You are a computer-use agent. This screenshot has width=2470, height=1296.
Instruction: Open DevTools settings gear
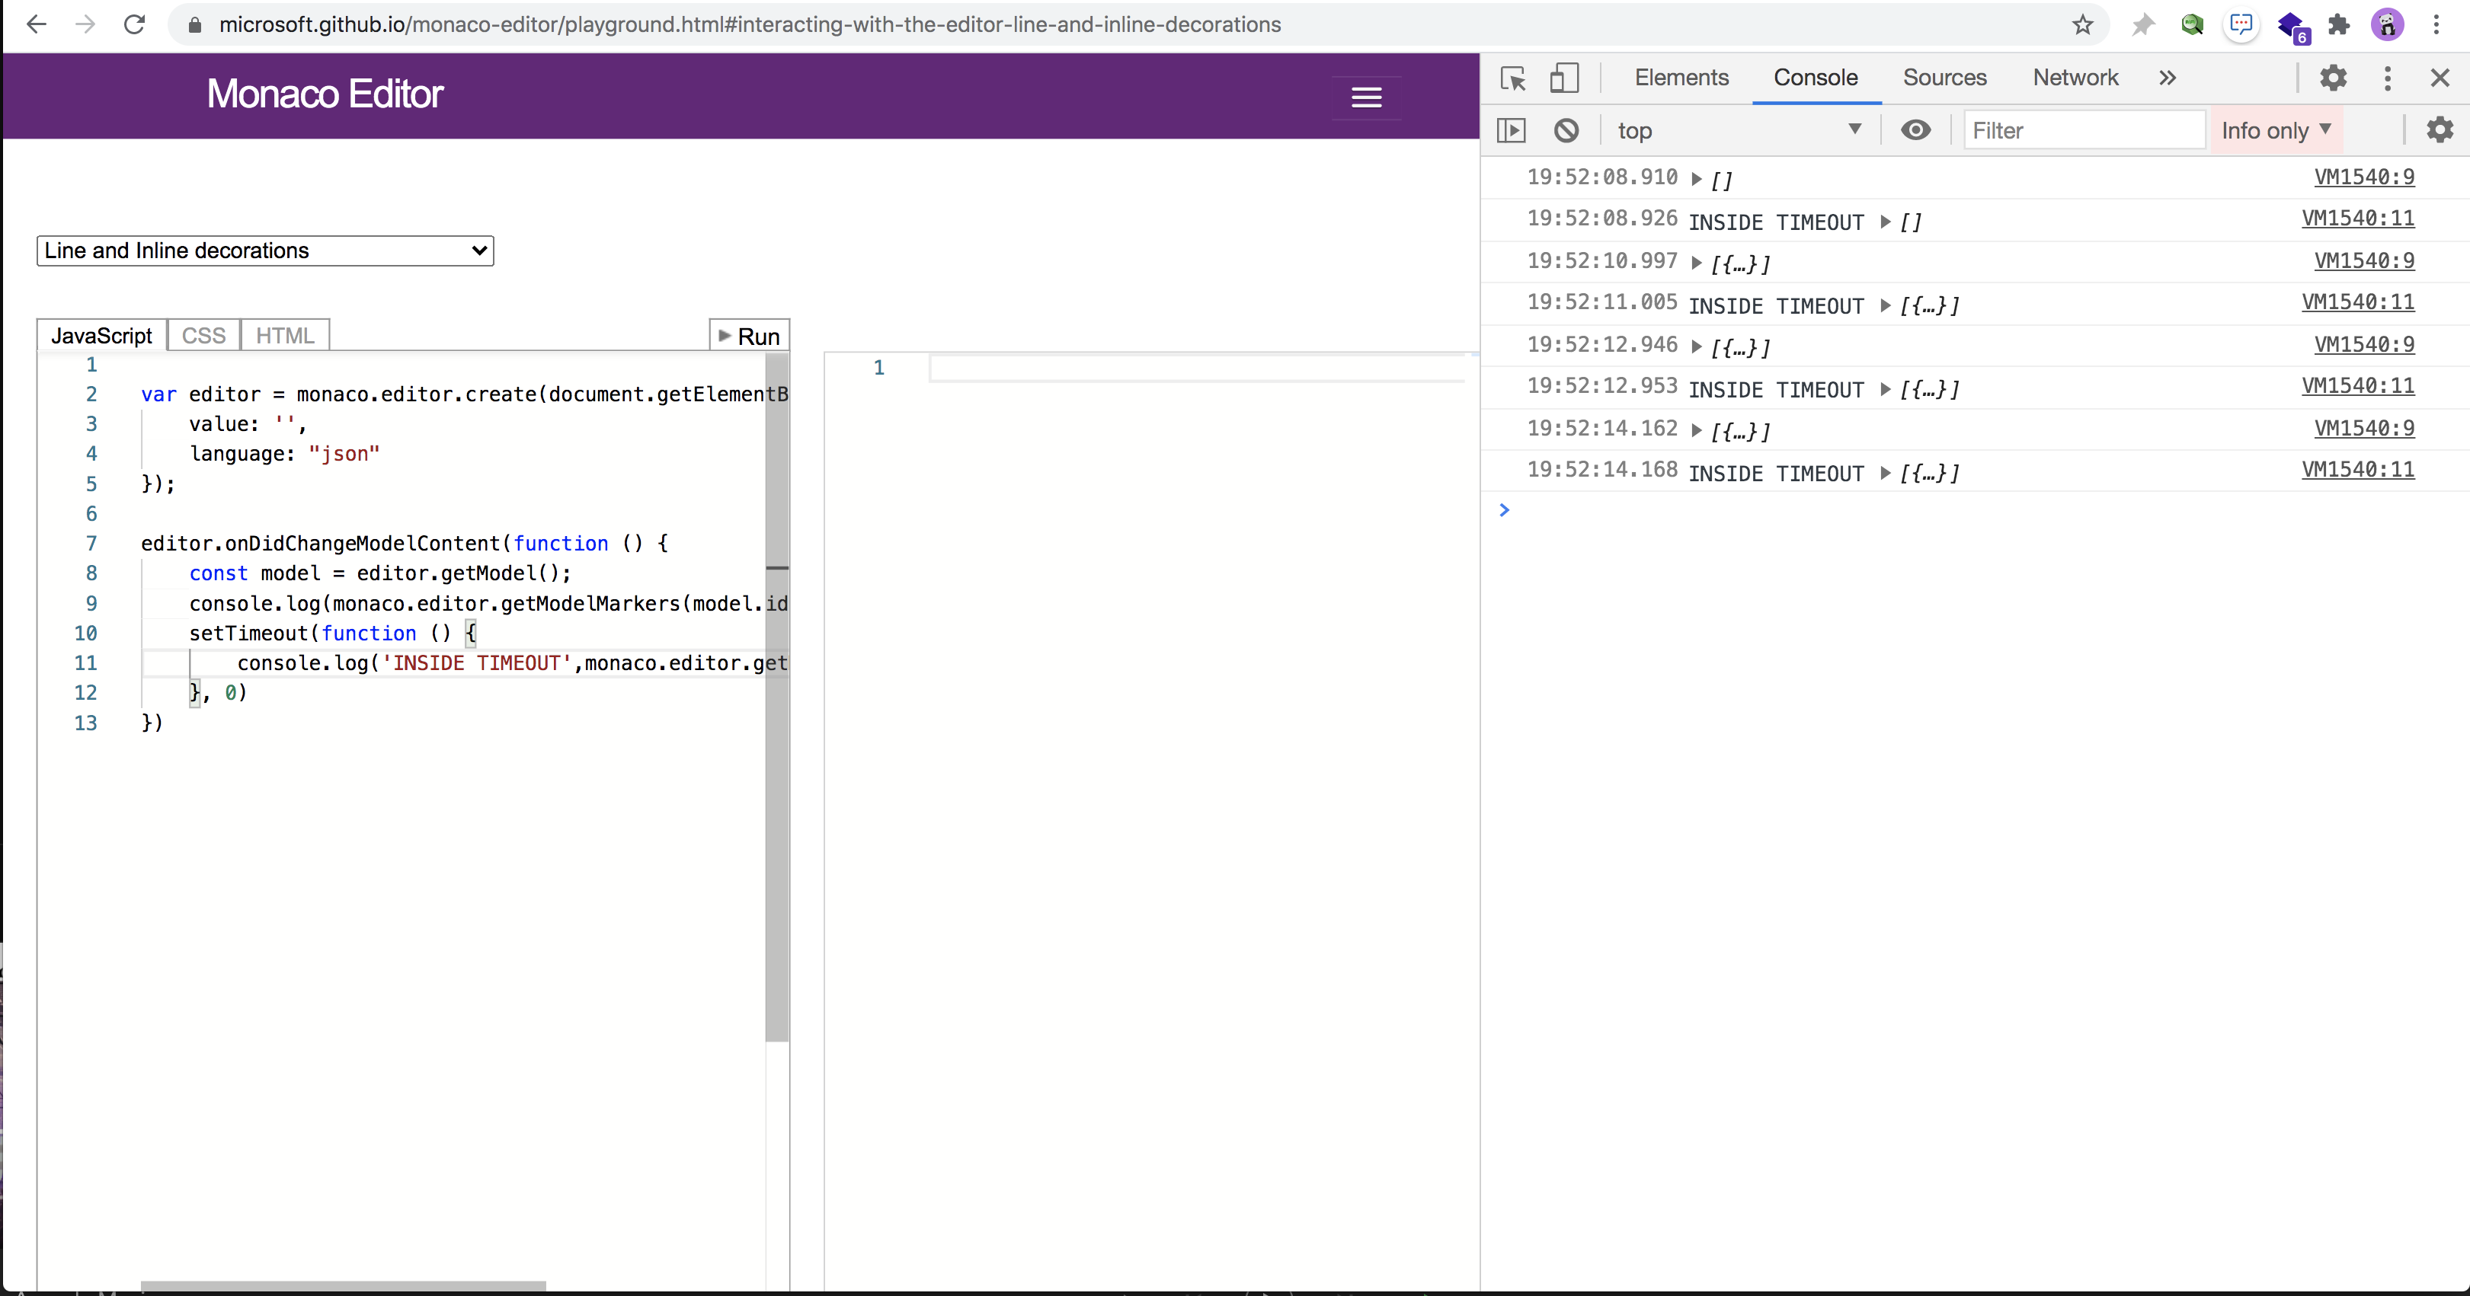pyautogui.click(x=2334, y=78)
